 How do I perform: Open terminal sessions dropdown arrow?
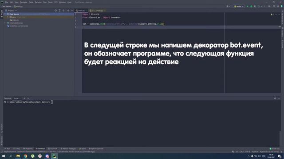[28, 98]
